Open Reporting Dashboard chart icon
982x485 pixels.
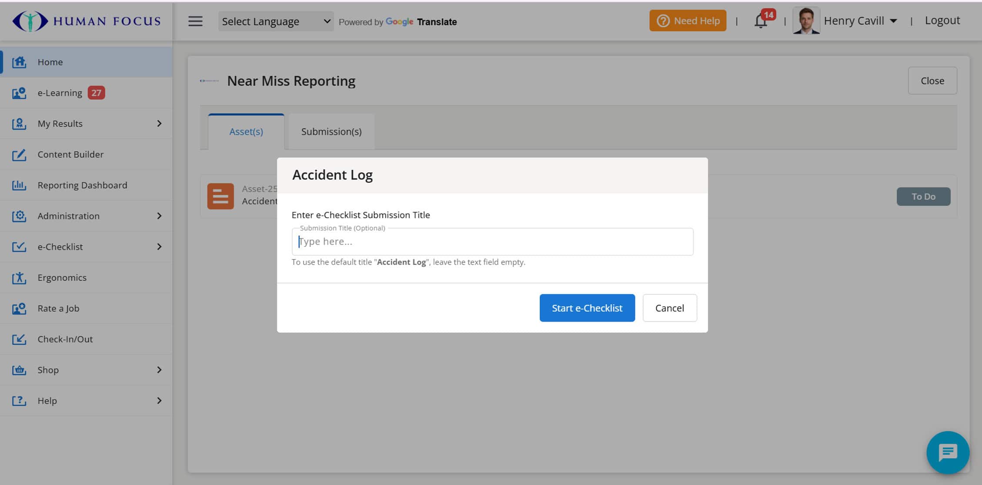[x=19, y=185]
